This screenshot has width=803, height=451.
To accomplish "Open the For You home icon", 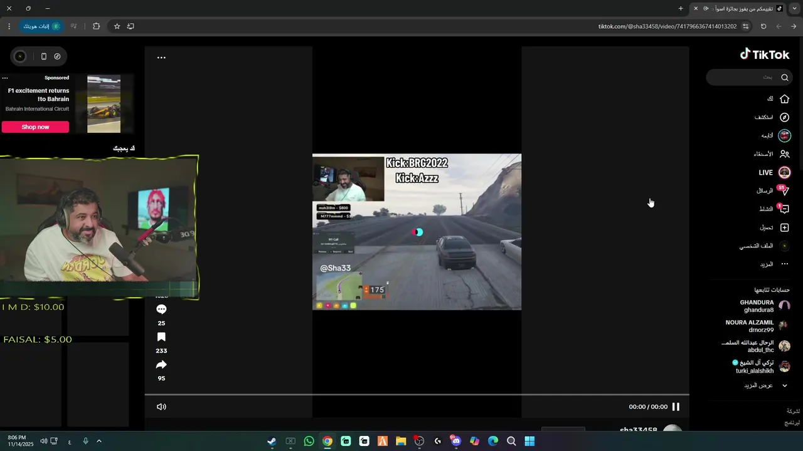I will pos(784,99).
